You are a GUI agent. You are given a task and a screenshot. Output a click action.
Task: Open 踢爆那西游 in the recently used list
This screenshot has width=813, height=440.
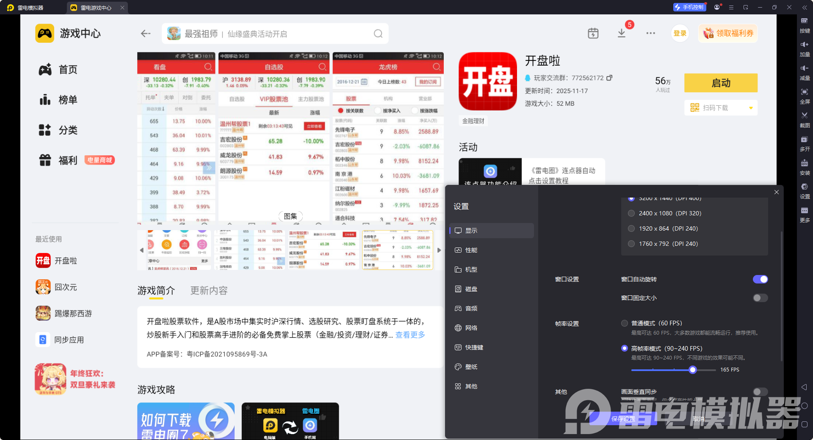pyautogui.click(x=64, y=313)
